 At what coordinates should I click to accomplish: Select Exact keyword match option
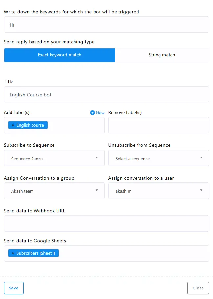[59, 55]
